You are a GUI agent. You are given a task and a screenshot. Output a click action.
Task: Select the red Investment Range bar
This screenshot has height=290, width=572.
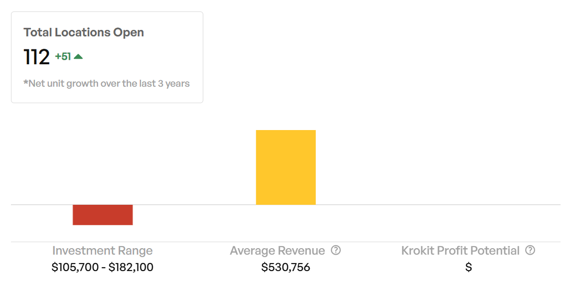coord(103,215)
